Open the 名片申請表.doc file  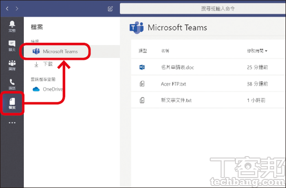[177, 68]
